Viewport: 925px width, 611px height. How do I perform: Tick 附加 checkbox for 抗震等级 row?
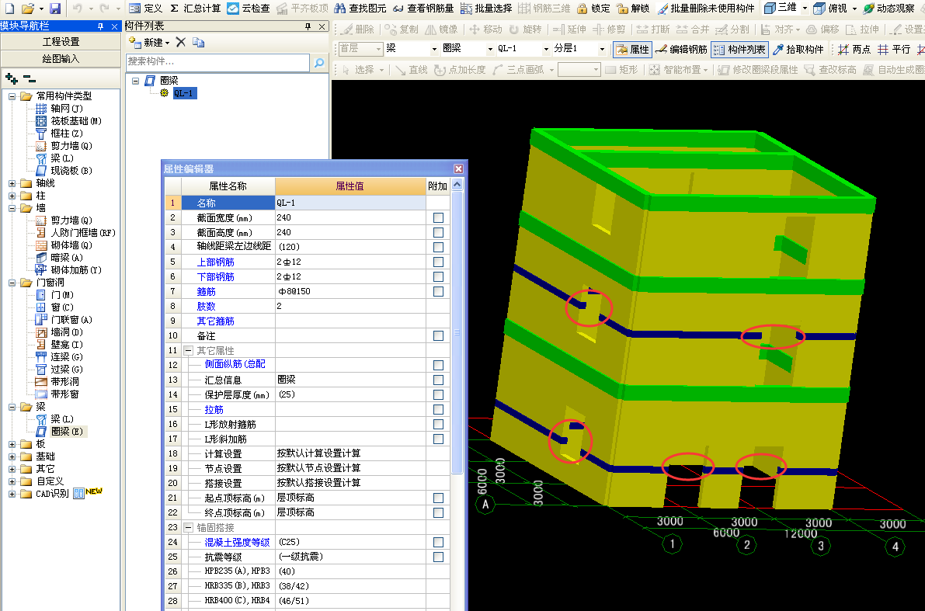point(438,557)
